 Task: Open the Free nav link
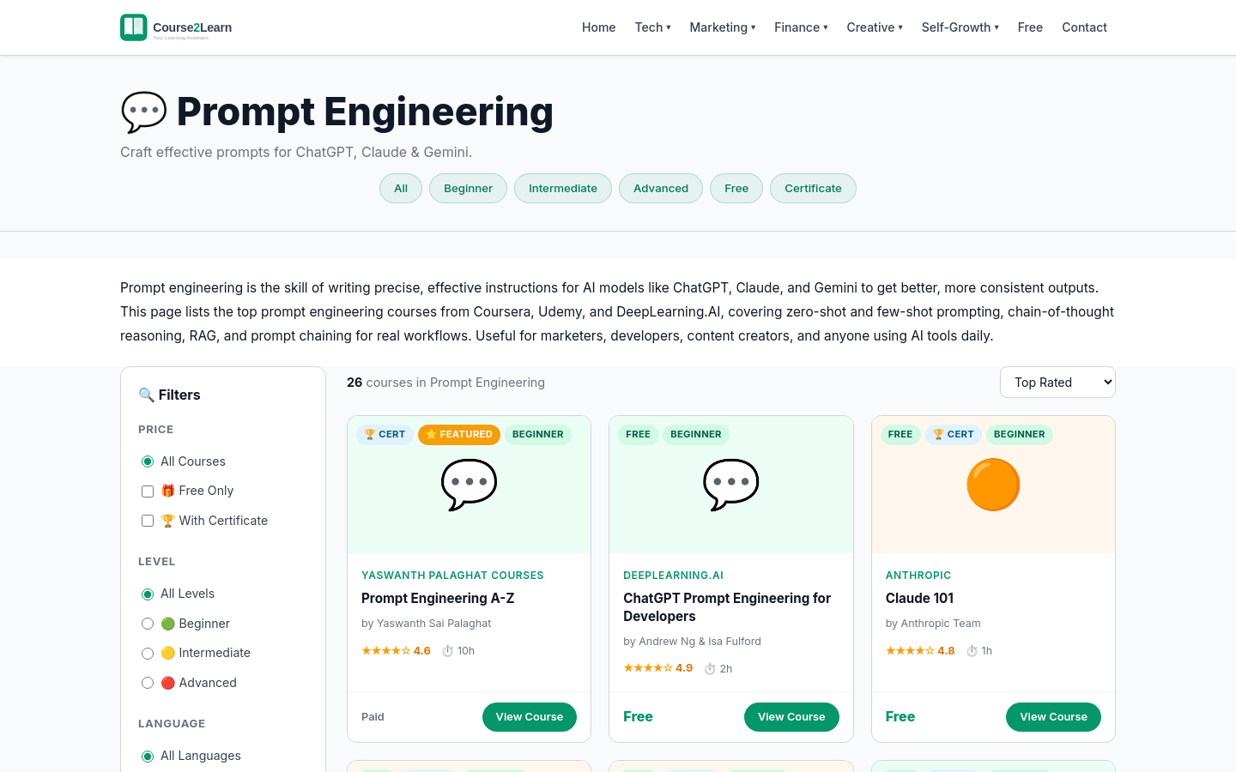(x=1030, y=27)
